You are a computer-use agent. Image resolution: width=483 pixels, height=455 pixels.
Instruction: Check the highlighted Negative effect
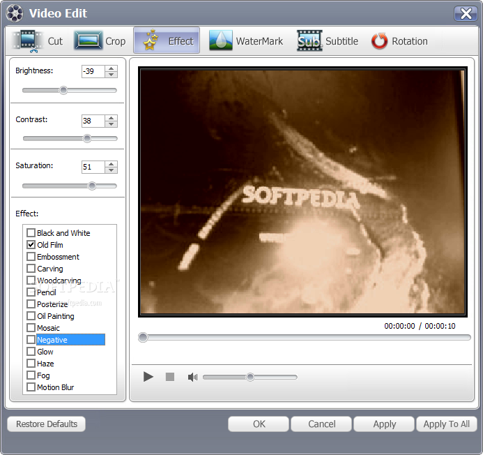tap(31, 340)
